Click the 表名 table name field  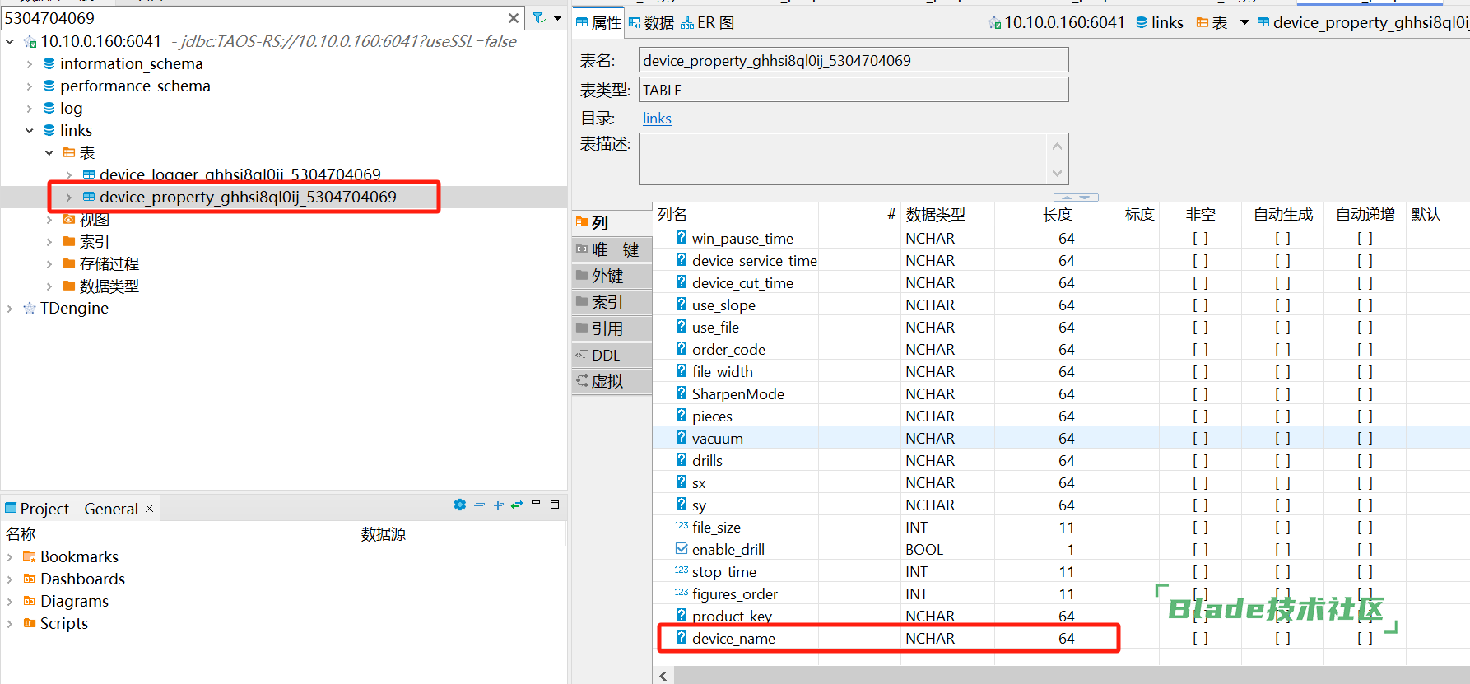853,60
